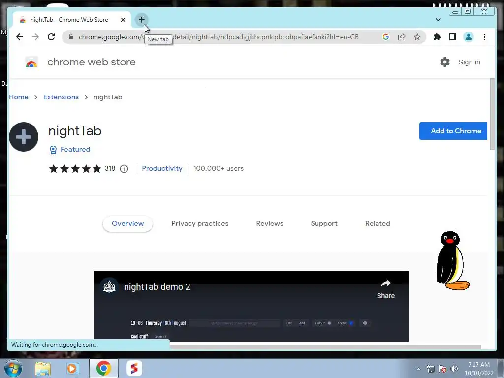Screen dimensions: 504x378
Task: Click the padlock site info icon
Action: click(71, 37)
